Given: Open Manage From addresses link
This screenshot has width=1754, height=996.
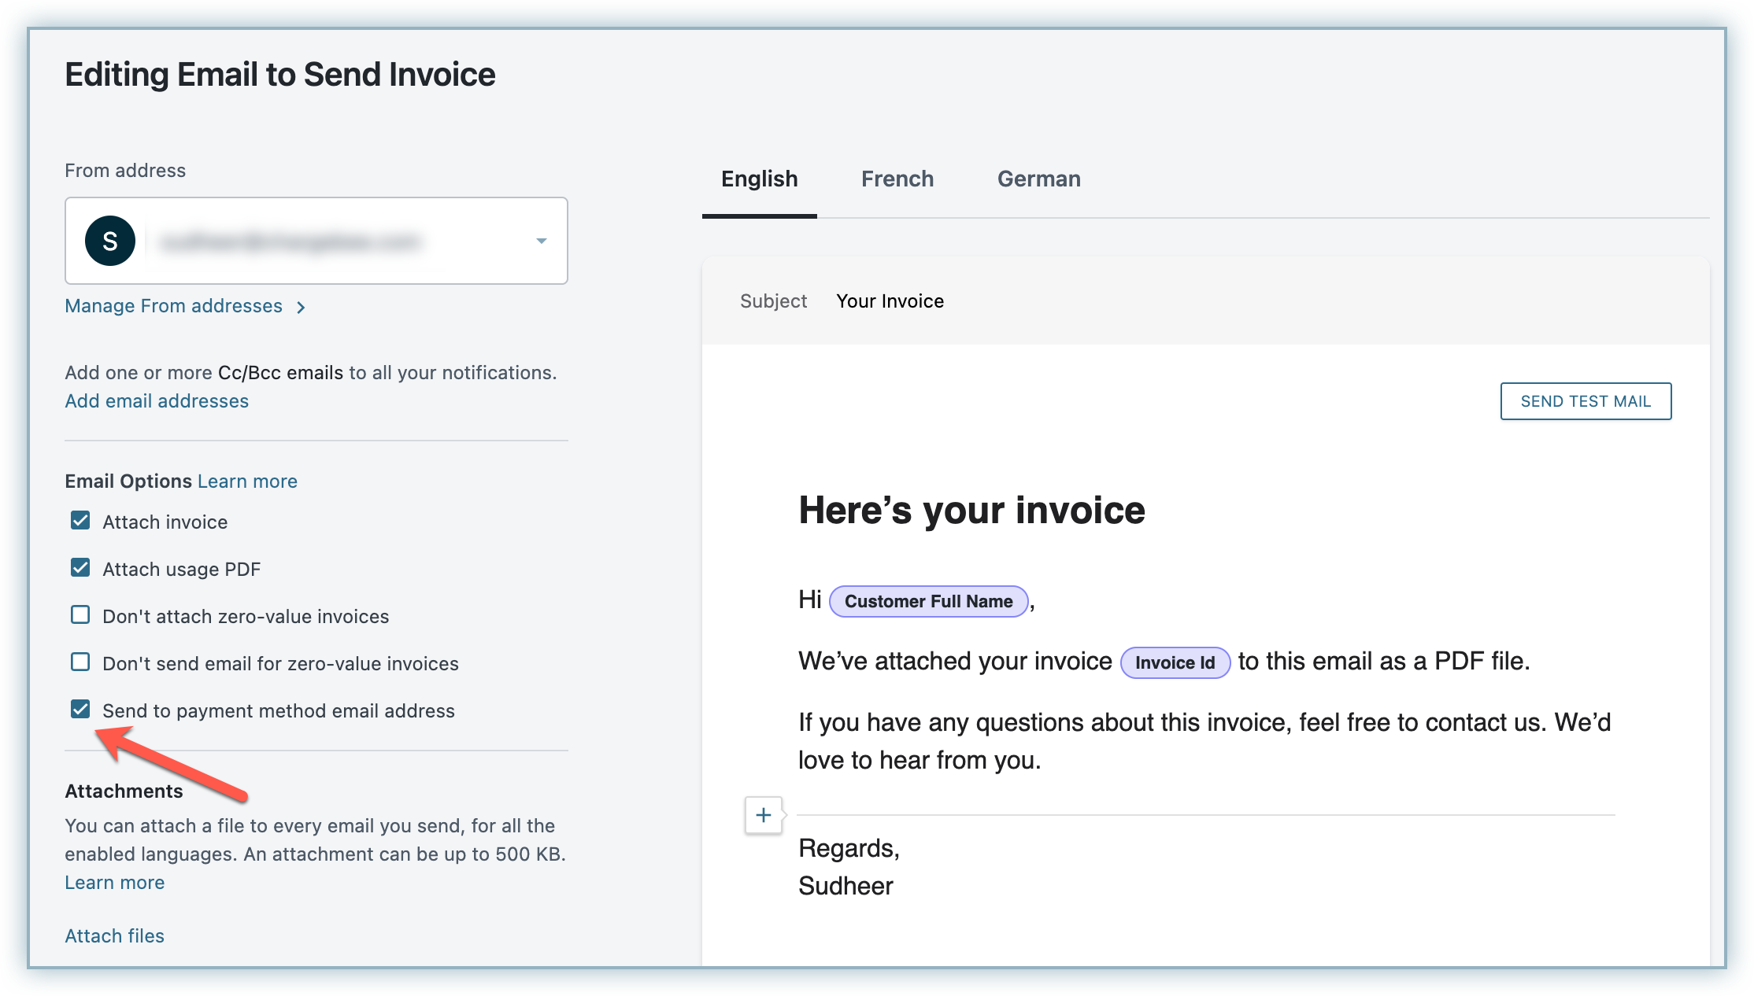Looking at the screenshot, I should pyautogui.click(x=173, y=306).
